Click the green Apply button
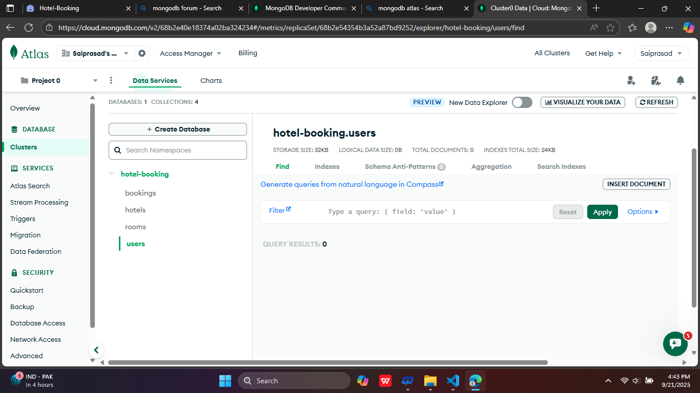The width and height of the screenshot is (700, 393). (602, 212)
